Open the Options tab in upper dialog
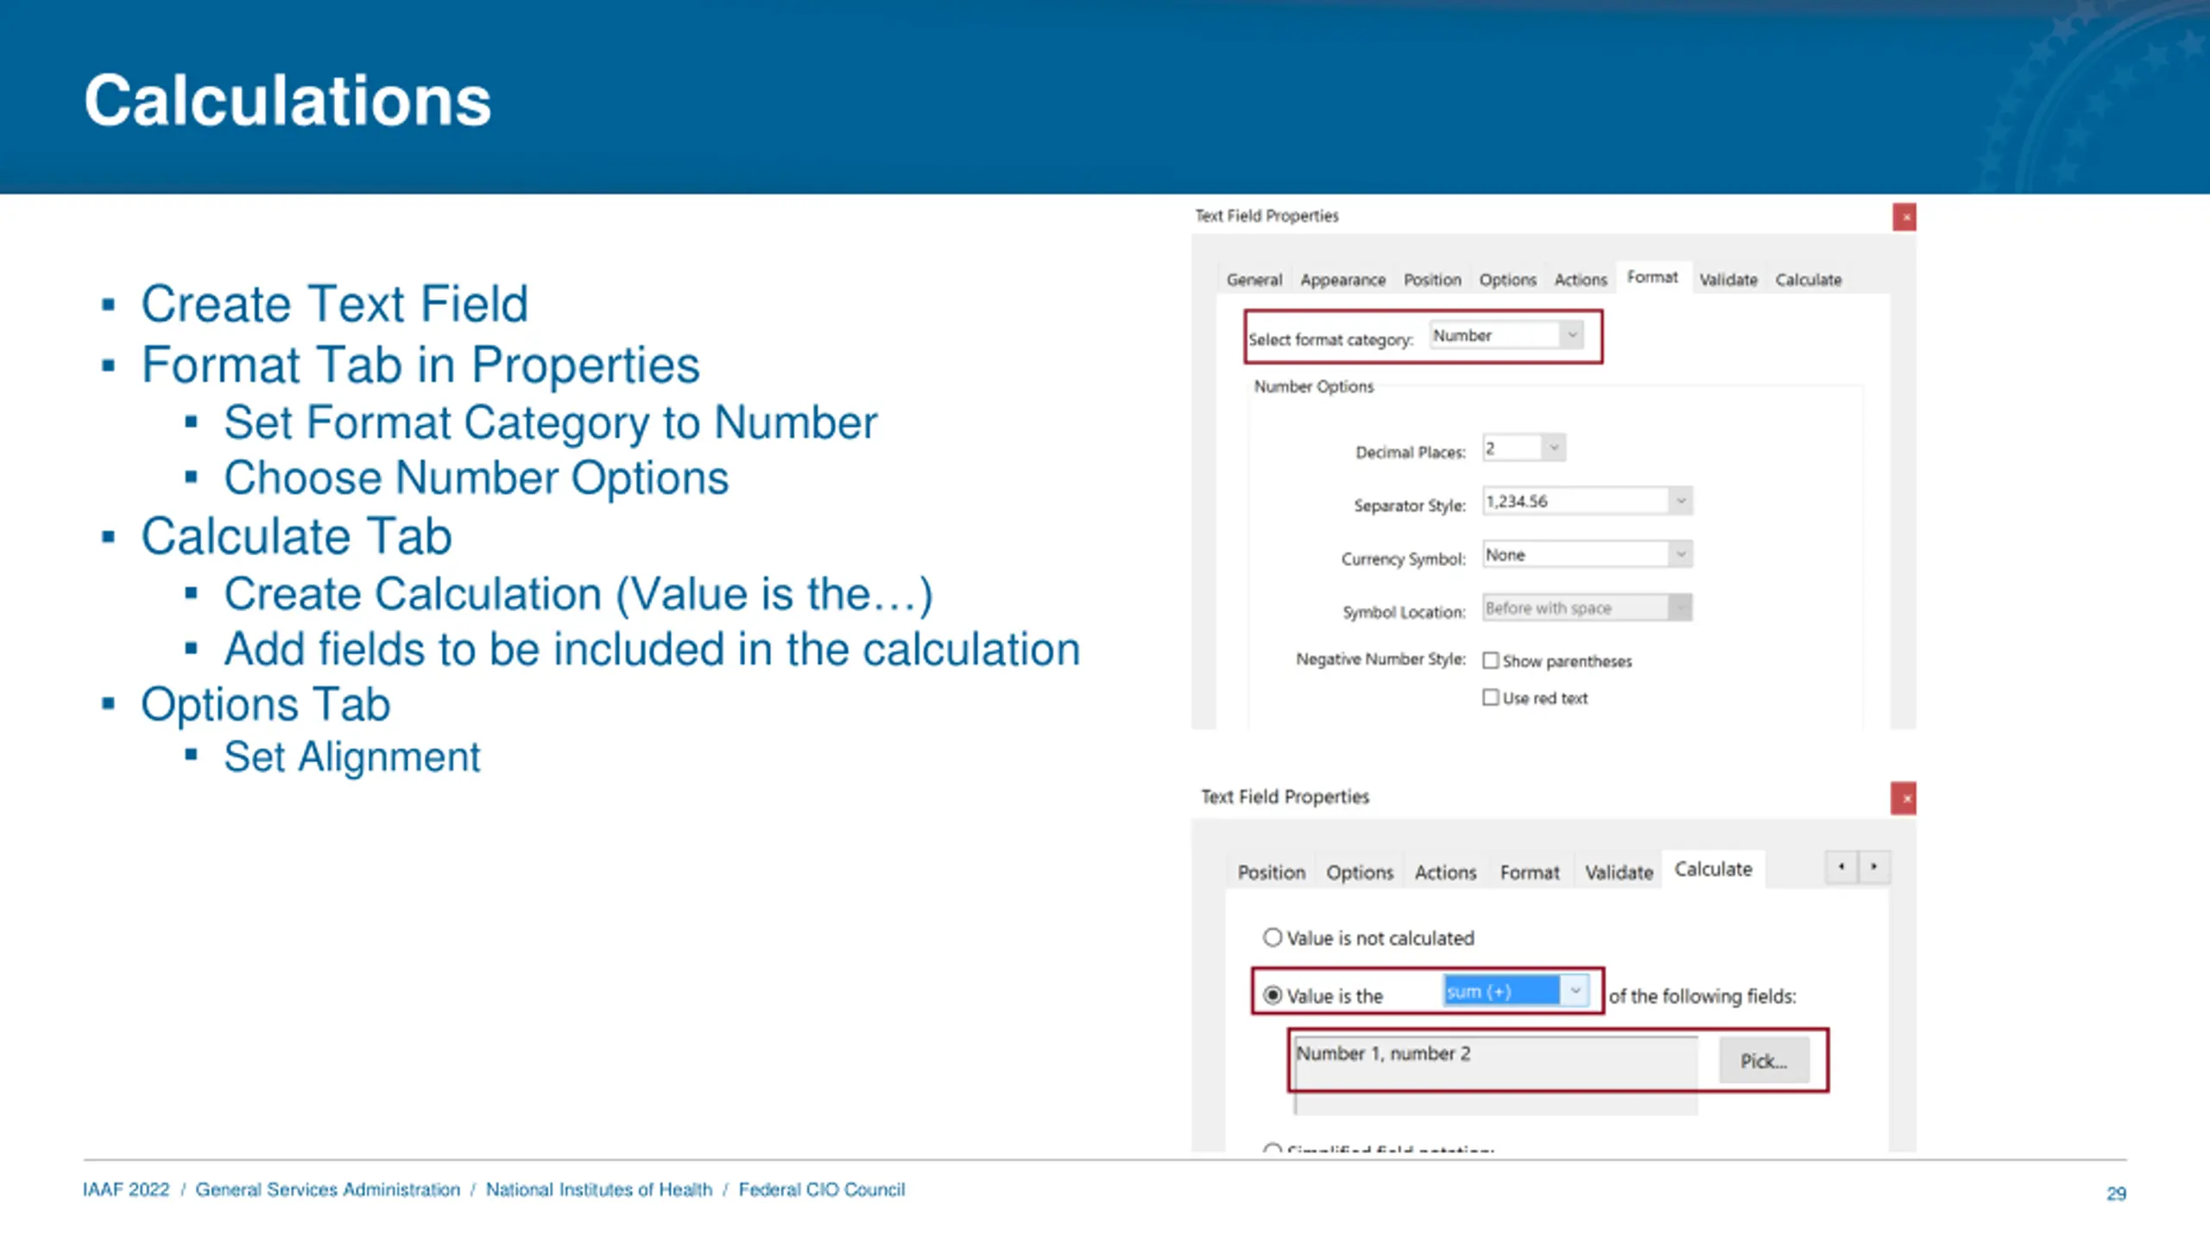 [x=1507, y=280]
